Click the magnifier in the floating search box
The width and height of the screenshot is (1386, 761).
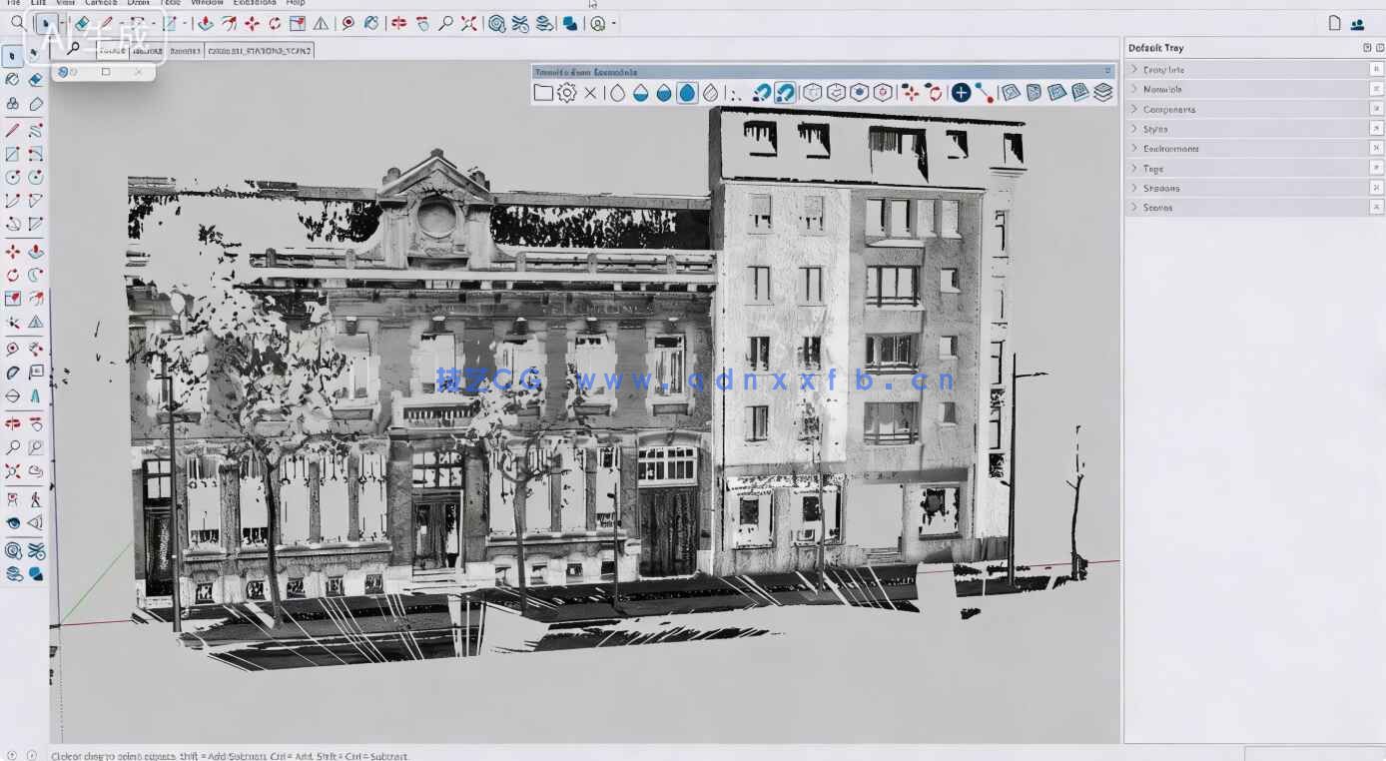70,46
